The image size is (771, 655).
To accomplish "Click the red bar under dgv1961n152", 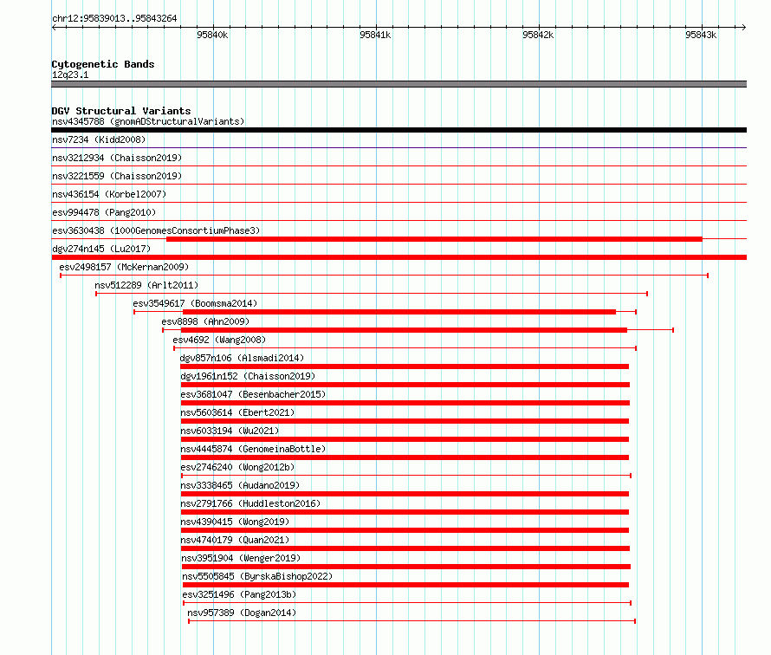I will pos(405,385).
